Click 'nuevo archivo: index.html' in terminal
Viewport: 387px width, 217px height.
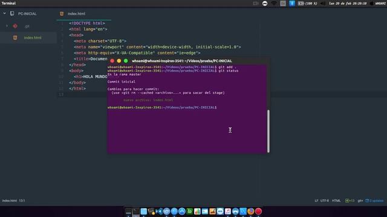point(148,100)
